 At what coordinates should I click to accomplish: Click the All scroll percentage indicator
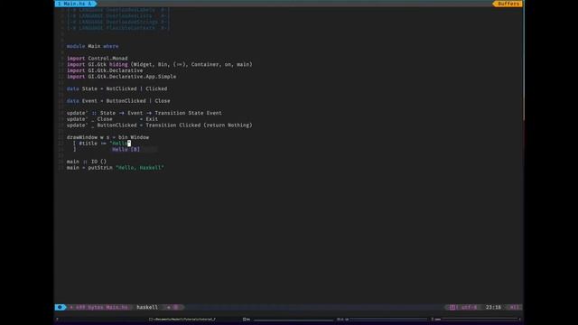point(514,307)
